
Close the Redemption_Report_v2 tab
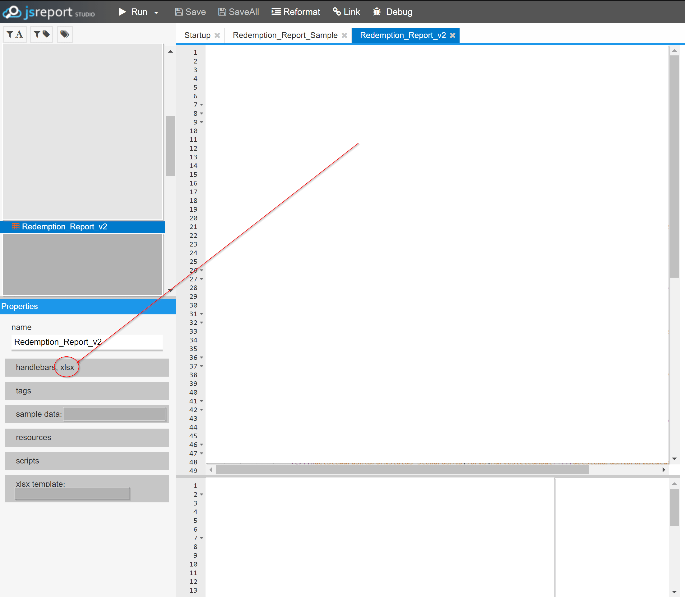(x=453, y=35)
